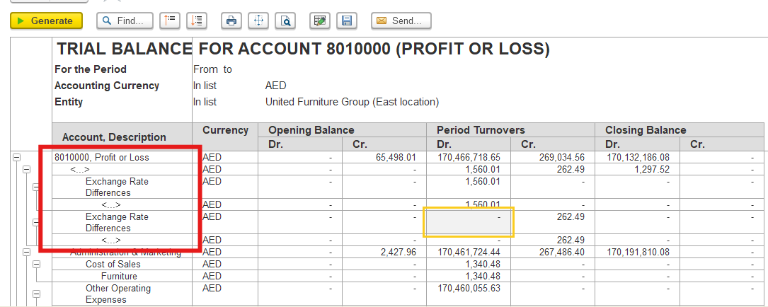
Task: Click the edit report settings icon
Action: pos(320,21)
